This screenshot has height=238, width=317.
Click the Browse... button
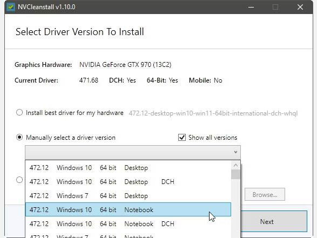click(265, 195)
